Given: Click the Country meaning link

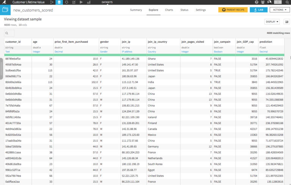Looking at the screenshot, I should click(152, 52).
